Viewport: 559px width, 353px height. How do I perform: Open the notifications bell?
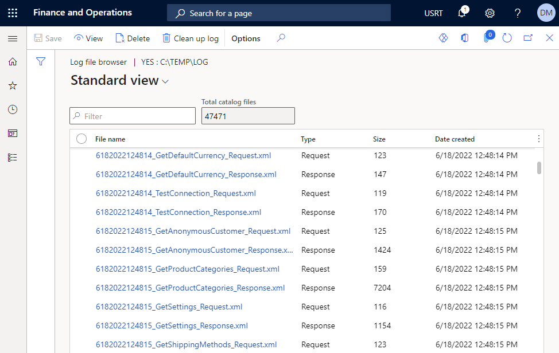pos(462,13)
